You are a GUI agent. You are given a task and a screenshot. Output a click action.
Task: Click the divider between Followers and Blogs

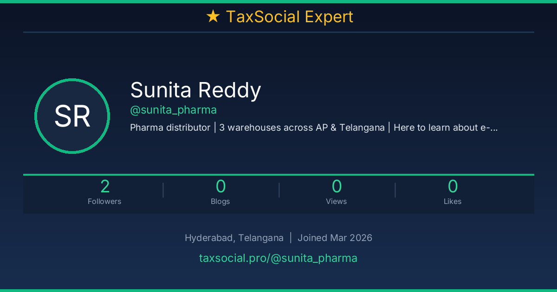point(163,190)
